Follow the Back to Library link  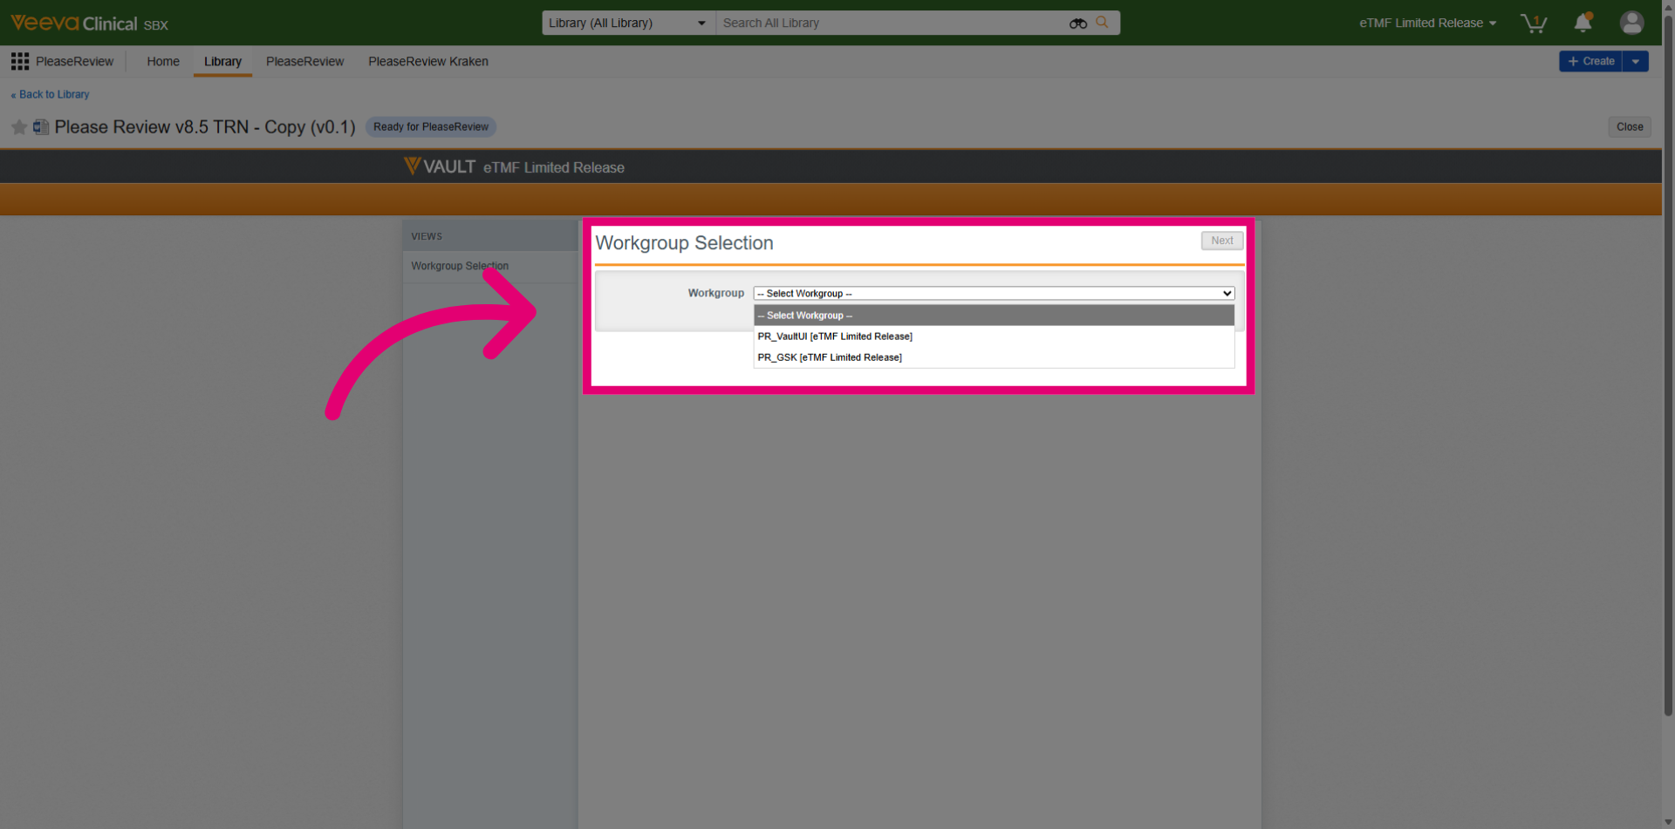click(x=50, y=94)
